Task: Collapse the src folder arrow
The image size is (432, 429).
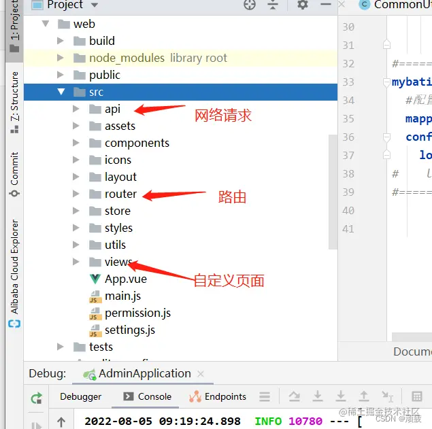Action: point(61,92)
